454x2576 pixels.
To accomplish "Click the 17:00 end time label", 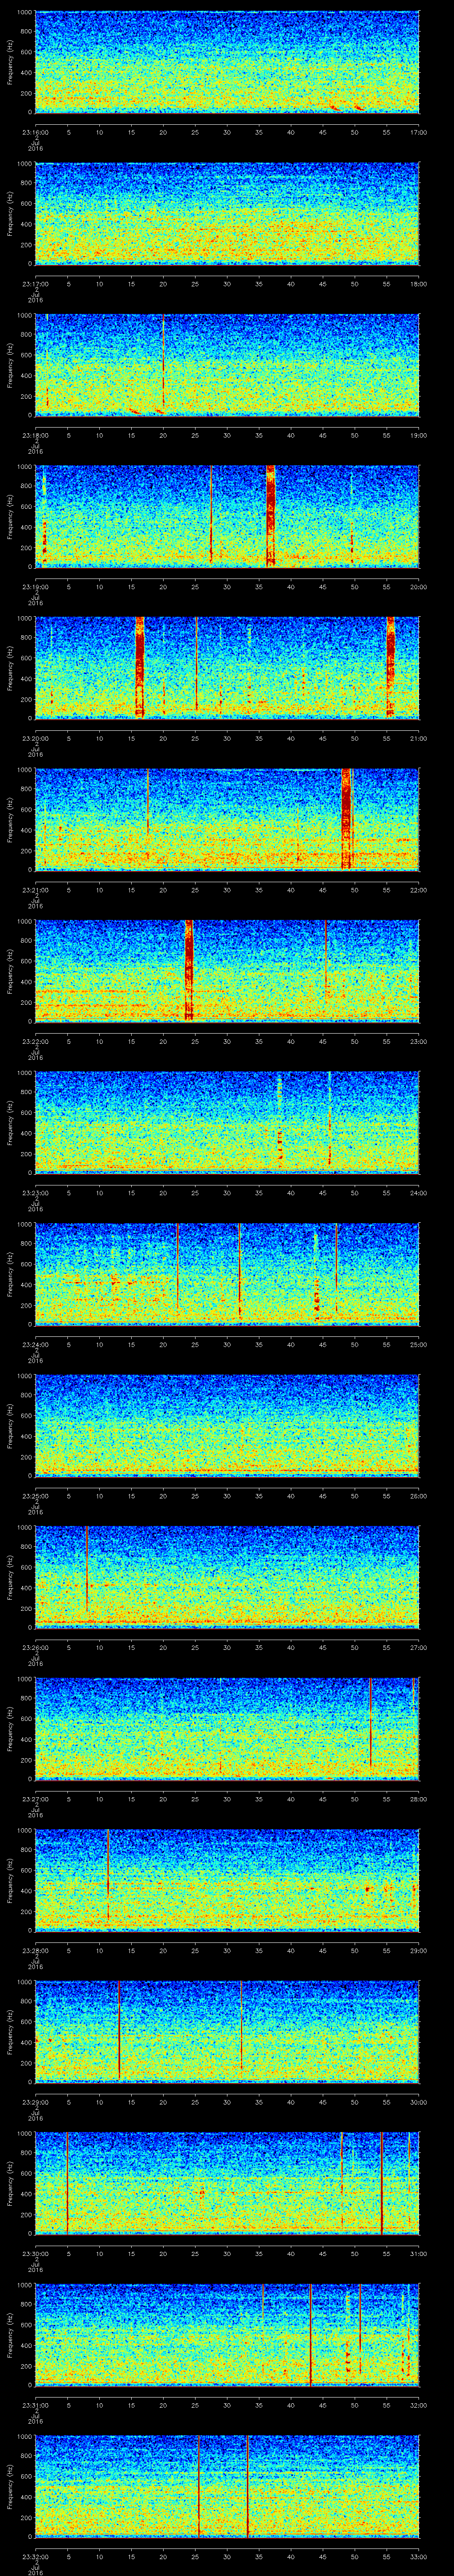I will coord(419,131).
